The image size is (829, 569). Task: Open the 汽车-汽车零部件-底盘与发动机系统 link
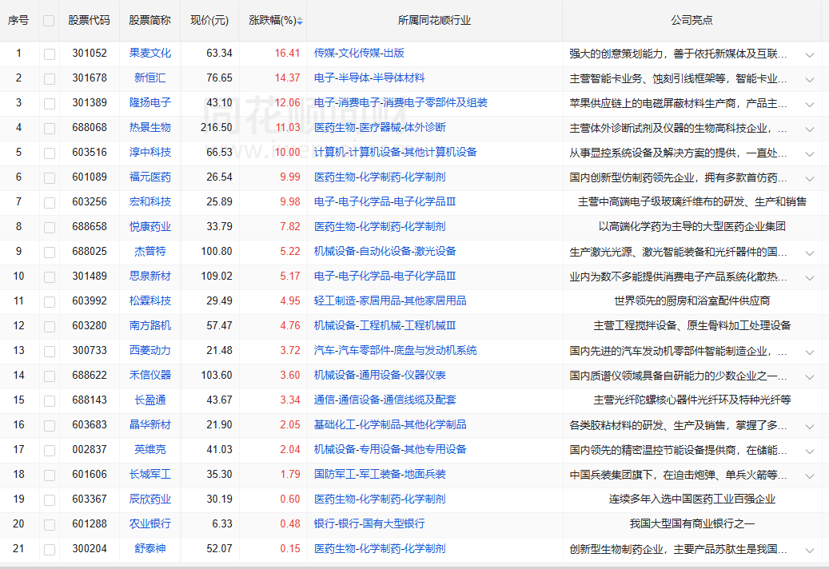[x=396, y=351]
